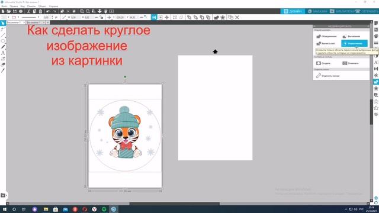Click the Создать compound path button
This screenshot has height=213, width=379.
[323, 63]
